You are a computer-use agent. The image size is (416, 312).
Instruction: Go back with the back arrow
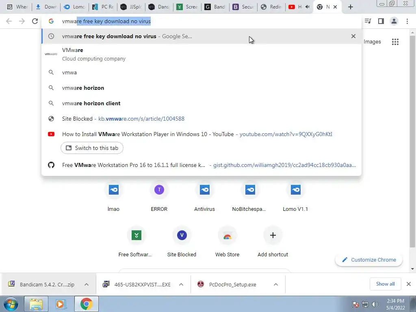9,21
